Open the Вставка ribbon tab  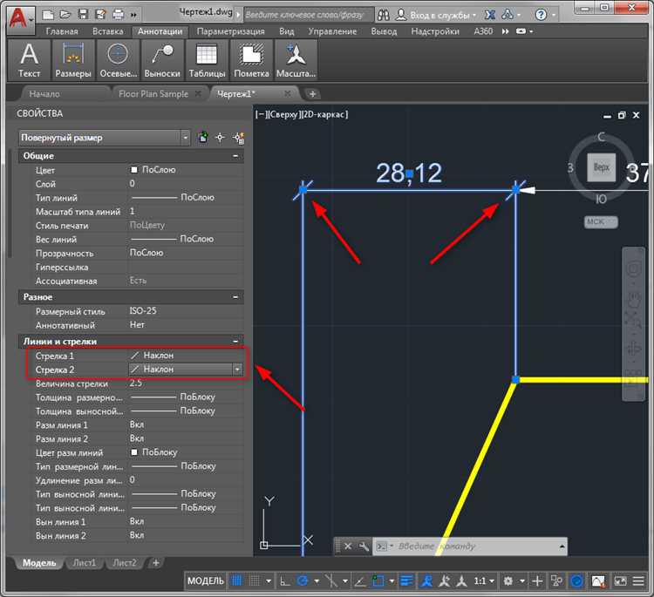108,31
